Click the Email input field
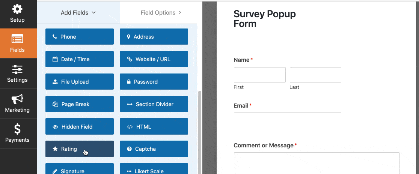The width and height of the screenshot is (419, 174). coord(287,120)
